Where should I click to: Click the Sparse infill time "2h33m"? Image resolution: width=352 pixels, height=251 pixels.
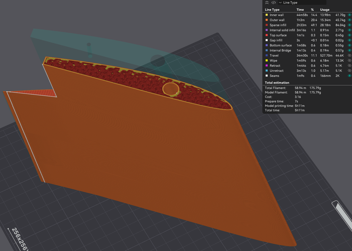coord(301,25)
